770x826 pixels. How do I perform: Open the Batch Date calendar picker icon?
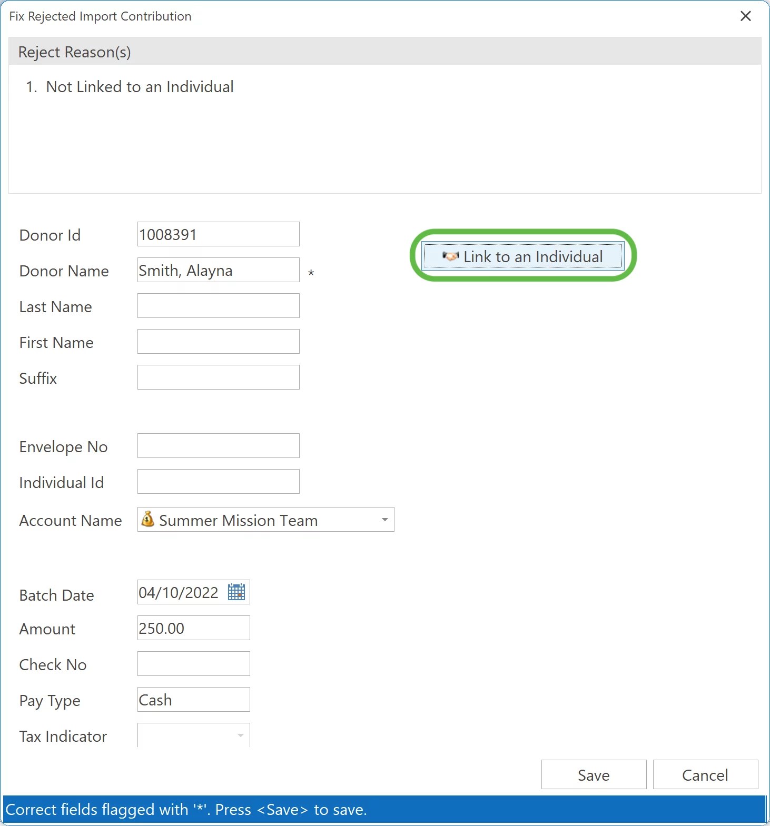[236, 592]
